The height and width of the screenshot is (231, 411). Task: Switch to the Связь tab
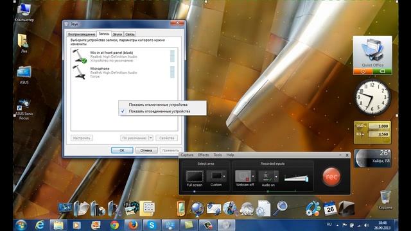(x=130, y=34)
